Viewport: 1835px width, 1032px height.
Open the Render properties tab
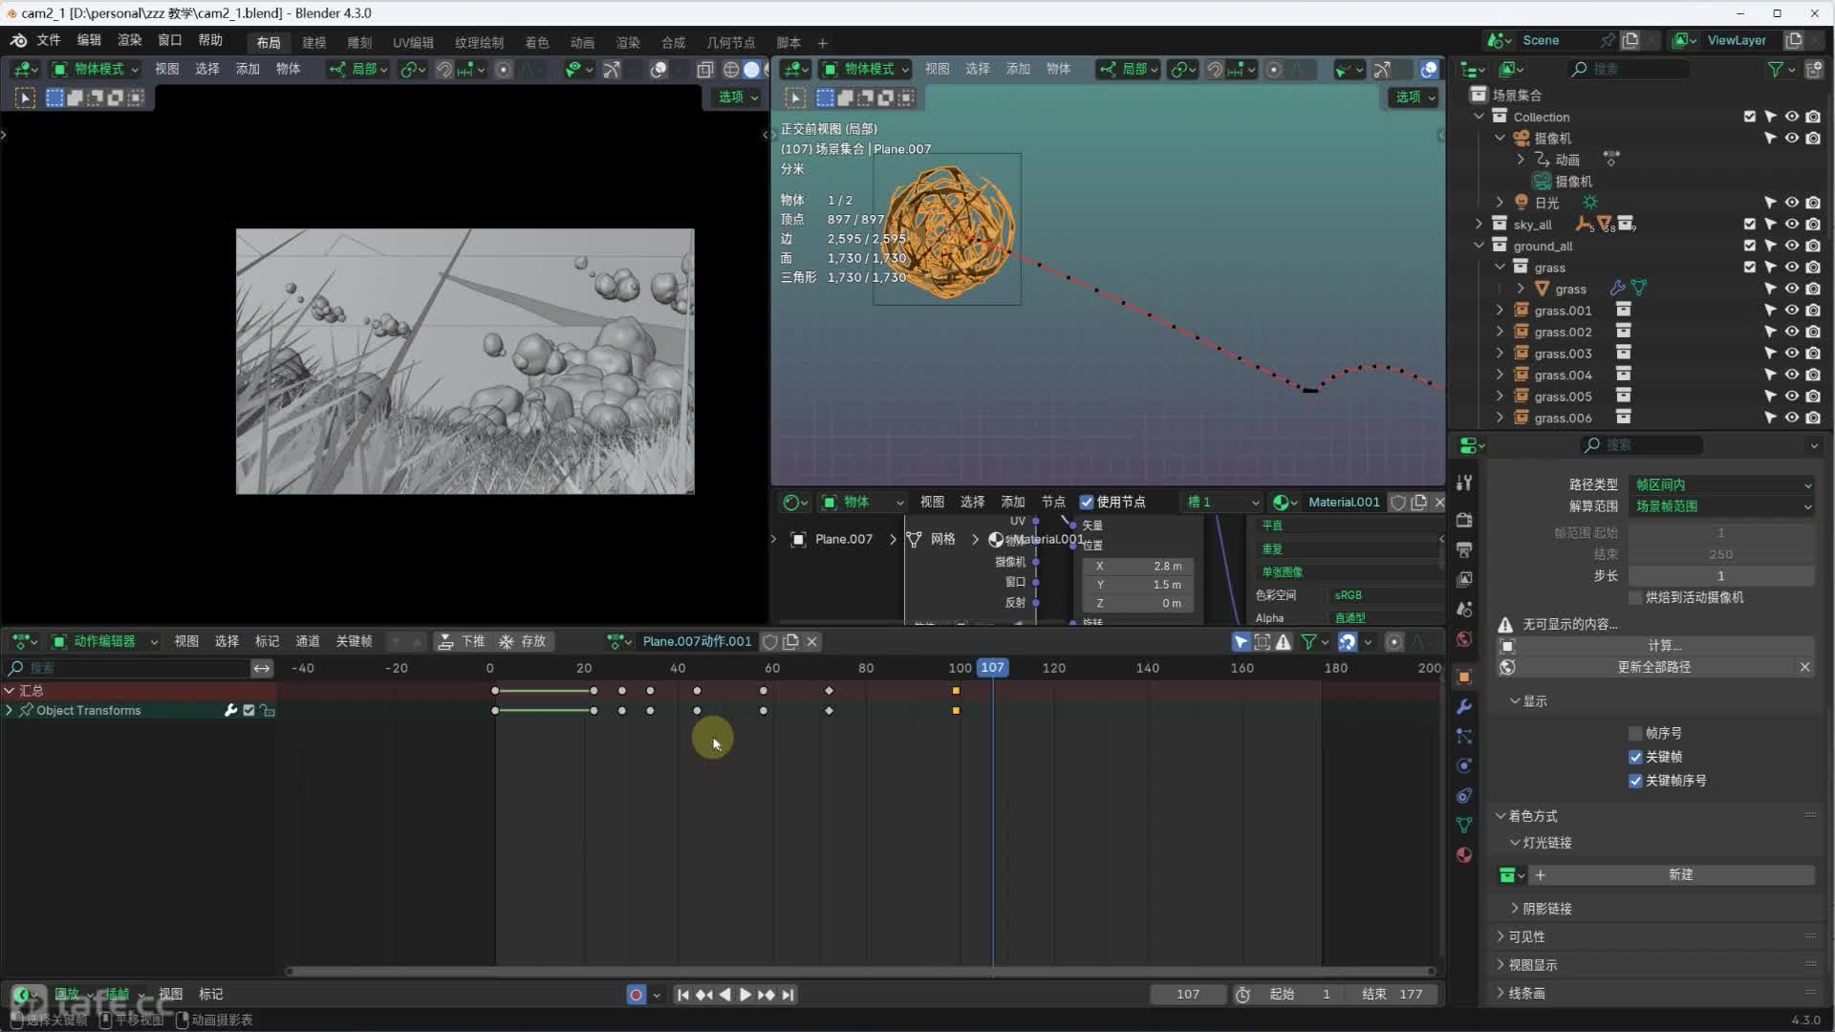click(1464, 520)
